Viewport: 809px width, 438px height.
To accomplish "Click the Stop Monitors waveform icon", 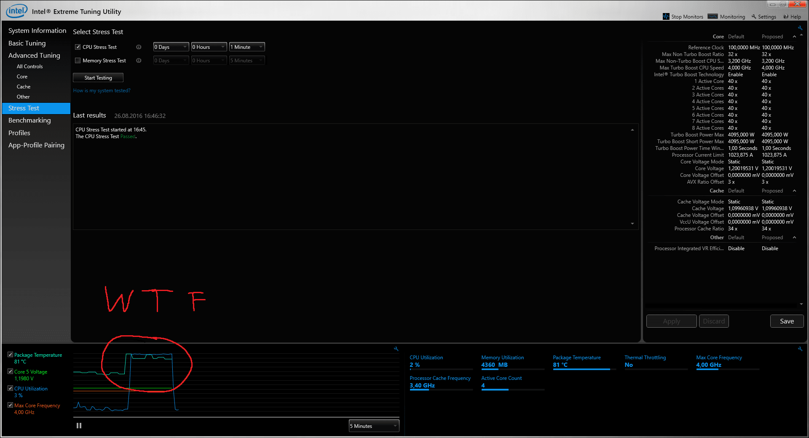I will tap(666, 16).
